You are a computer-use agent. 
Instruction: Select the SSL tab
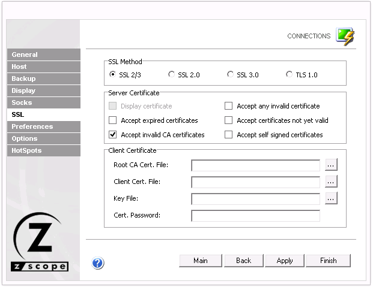pos(44,114)
